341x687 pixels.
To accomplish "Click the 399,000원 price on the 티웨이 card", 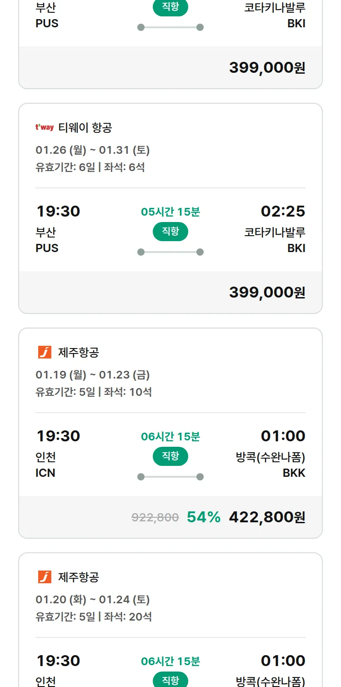I will click(267, 293).
